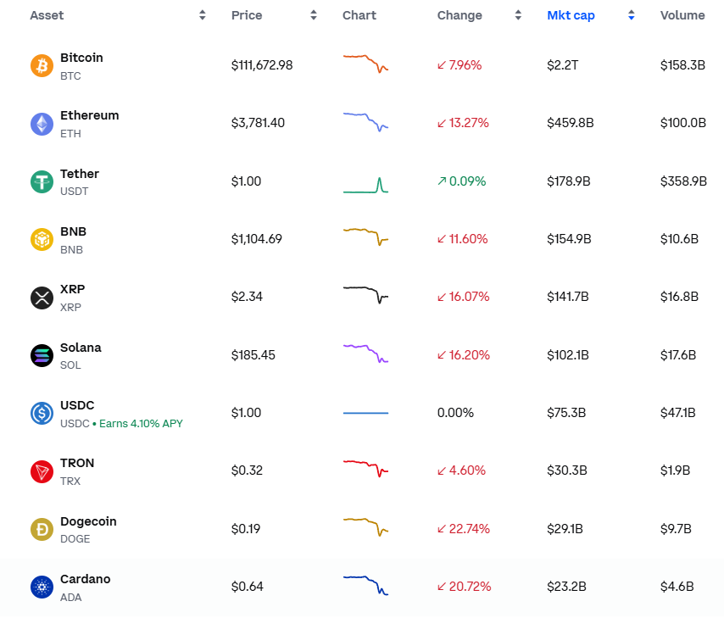
Task: Select the Ethereum diamond icon
Action: (x=41, y=123)
